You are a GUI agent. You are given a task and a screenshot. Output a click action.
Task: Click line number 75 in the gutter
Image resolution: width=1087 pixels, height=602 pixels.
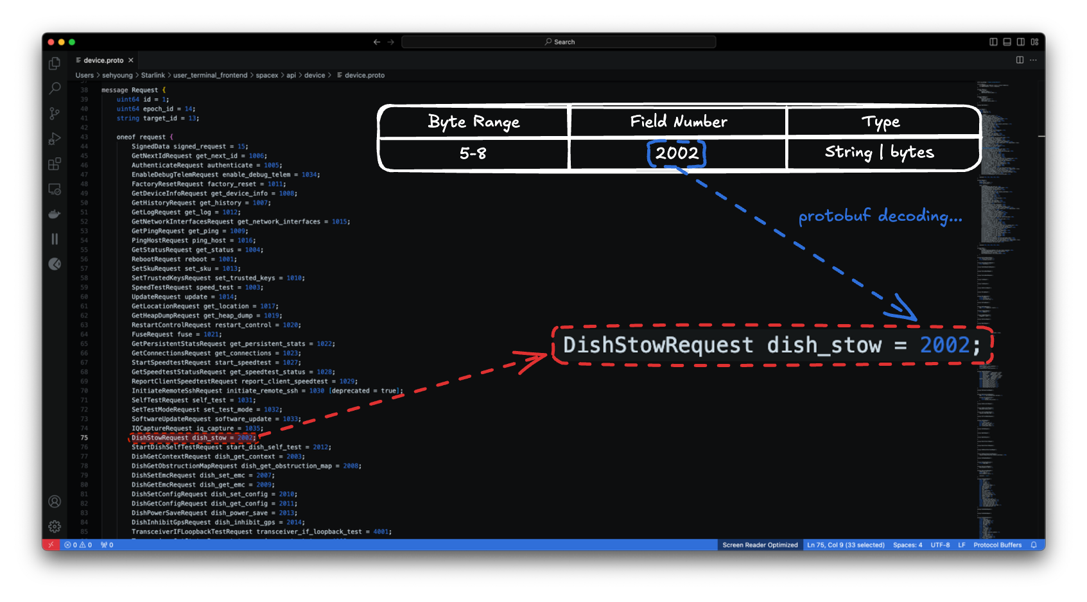(x=84, y=438)
